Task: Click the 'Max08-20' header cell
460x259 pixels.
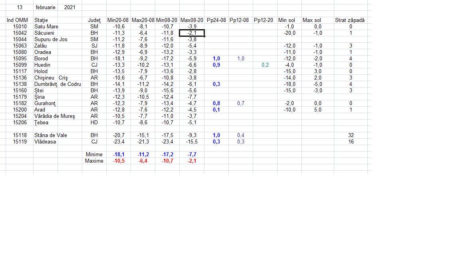Action: pos(192,20)
